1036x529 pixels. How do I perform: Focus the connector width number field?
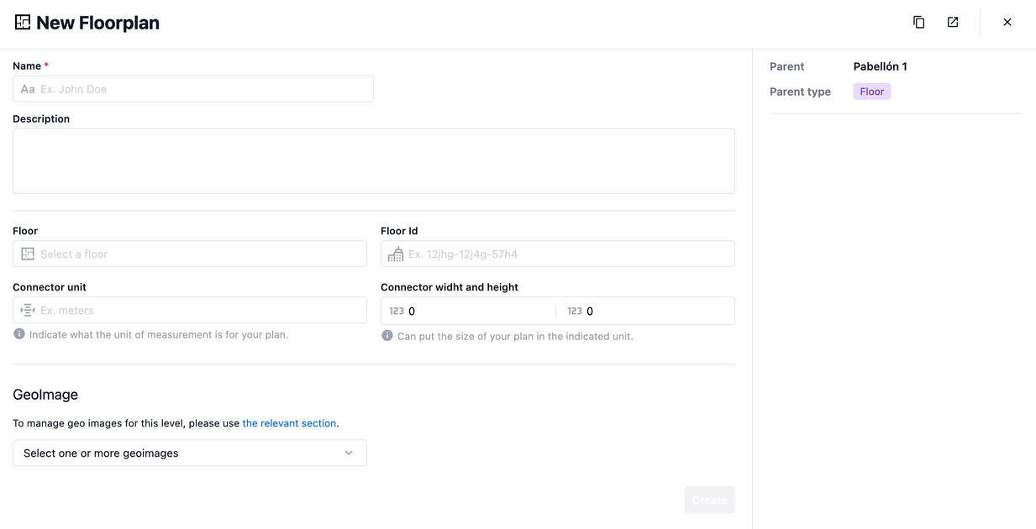(x=479, y=312)
